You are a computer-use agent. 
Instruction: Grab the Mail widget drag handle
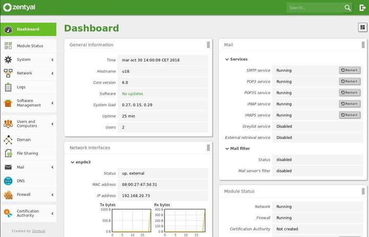pyautogui.click(x=363, y=45)
